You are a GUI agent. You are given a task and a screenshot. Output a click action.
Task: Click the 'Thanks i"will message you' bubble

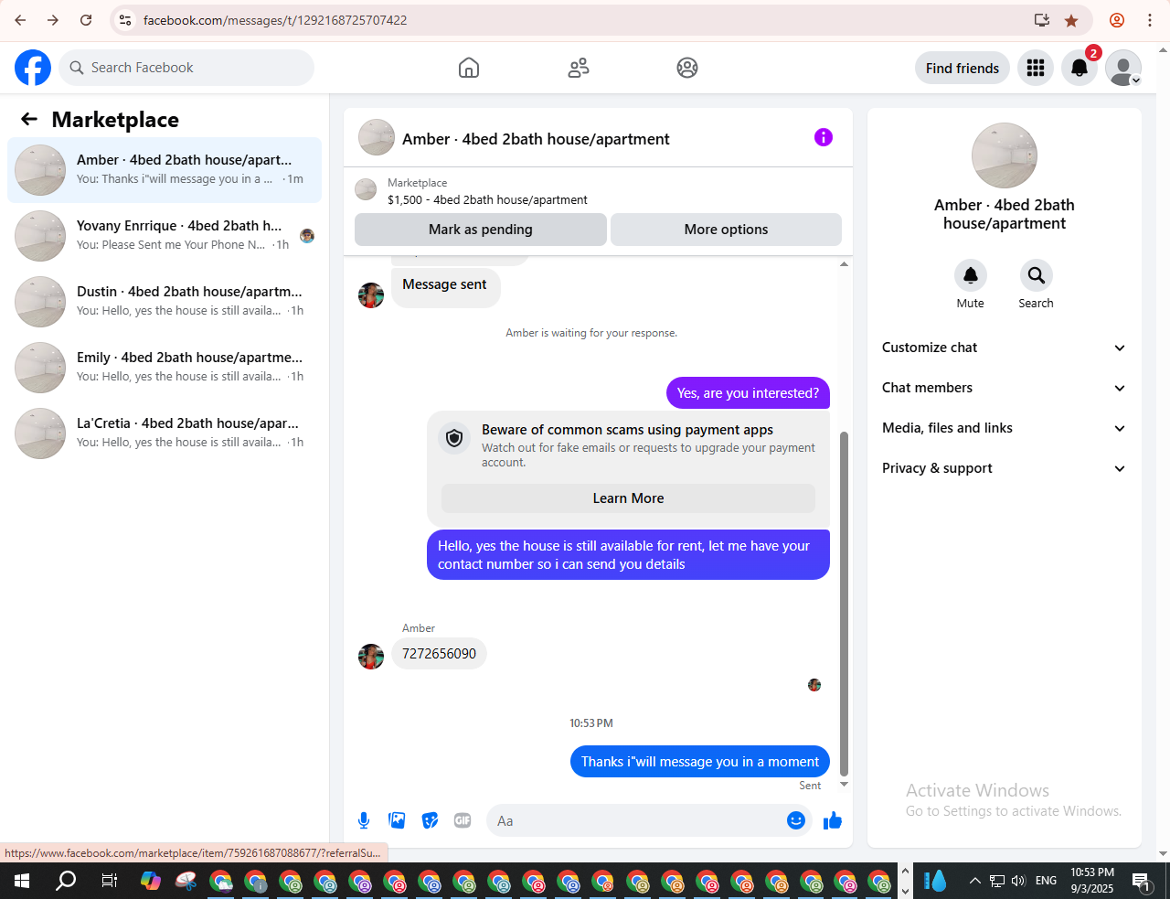coord(700,762)
